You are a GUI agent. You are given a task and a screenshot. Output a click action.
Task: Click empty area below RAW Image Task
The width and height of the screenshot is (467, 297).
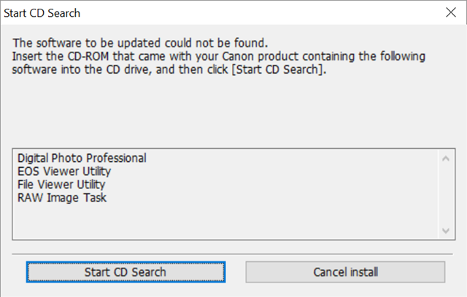tap(219, 221)
